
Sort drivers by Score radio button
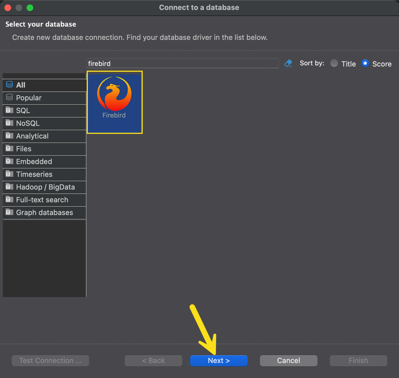(x=365, y=63)
